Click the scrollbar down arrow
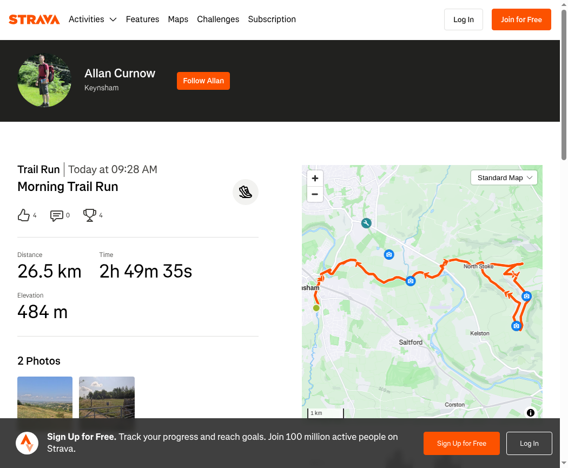The height and width of the screenshot is (468, 568). point(564,463)
